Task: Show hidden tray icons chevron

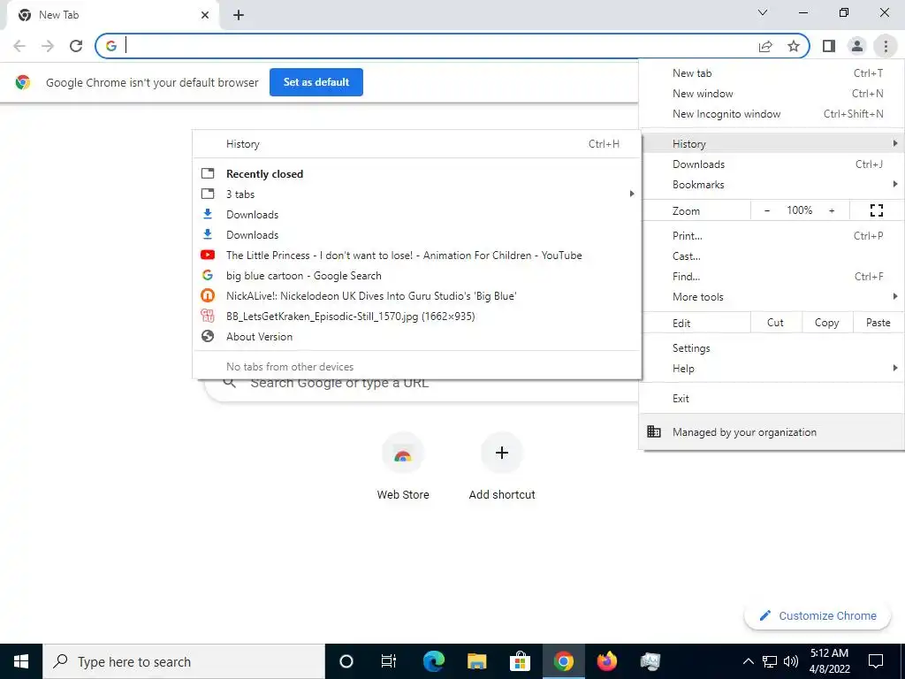Action: [748, 661]
